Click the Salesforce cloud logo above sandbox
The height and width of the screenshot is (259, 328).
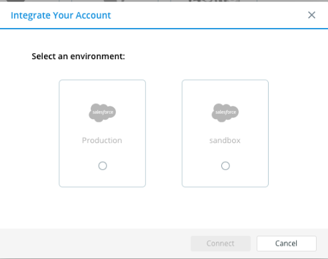pyautogui.click(x=225, y=113)
